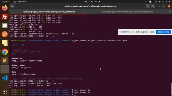Expand the system menu arrow in top bar
The width and height of the screenshot is (172, 96).
(170, 2)
